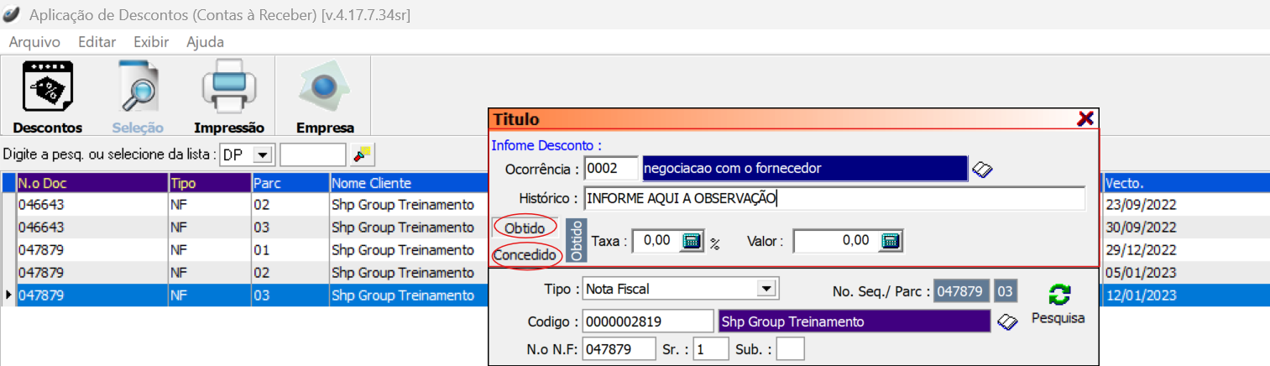Select the Obtido option

point(525,228)
